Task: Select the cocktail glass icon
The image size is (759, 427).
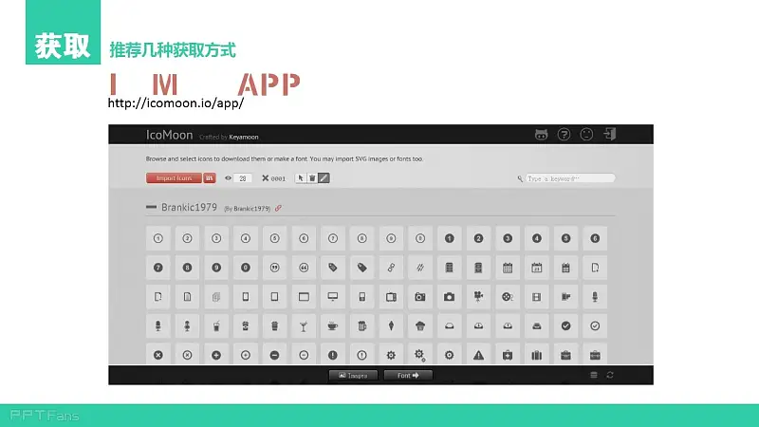Action: pos(304,325)
